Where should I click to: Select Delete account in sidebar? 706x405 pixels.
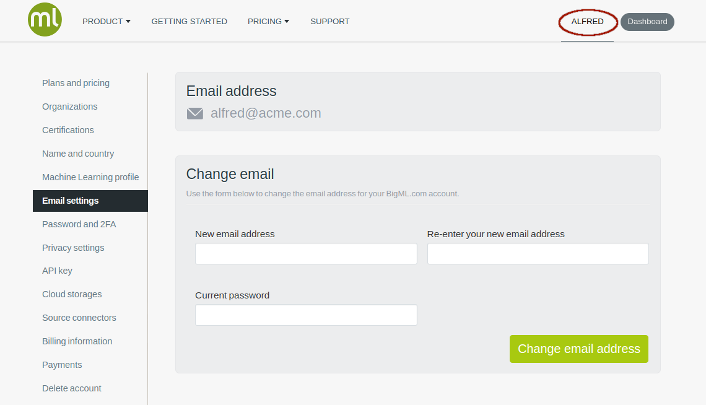pyautogui.click(x=72, y=388)
